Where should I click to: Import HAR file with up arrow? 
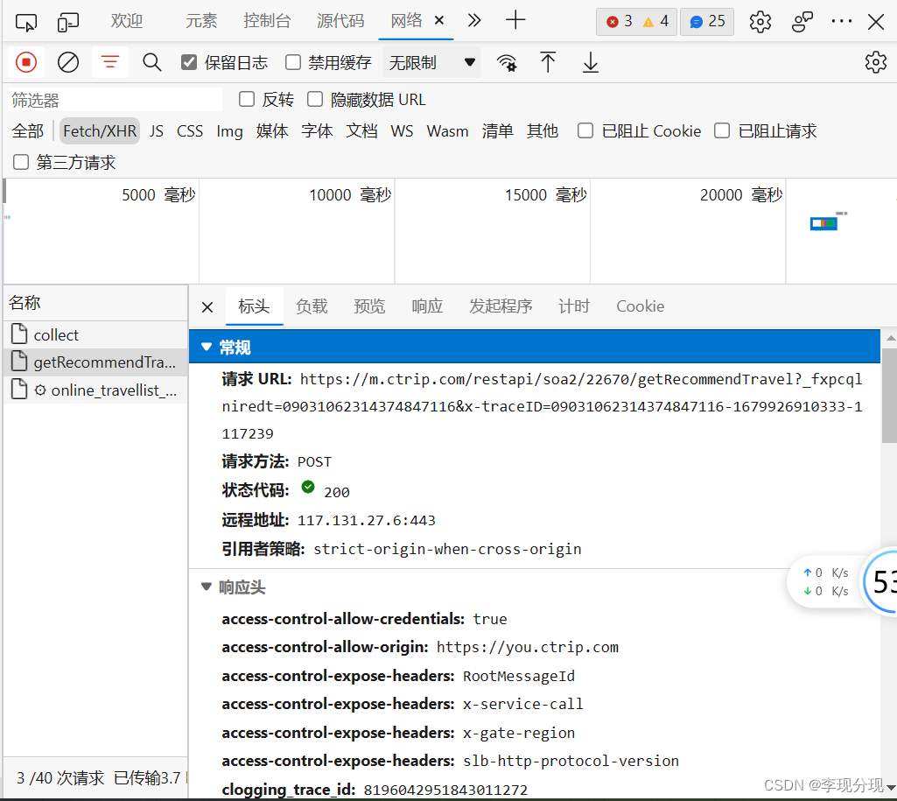(548, 62)
